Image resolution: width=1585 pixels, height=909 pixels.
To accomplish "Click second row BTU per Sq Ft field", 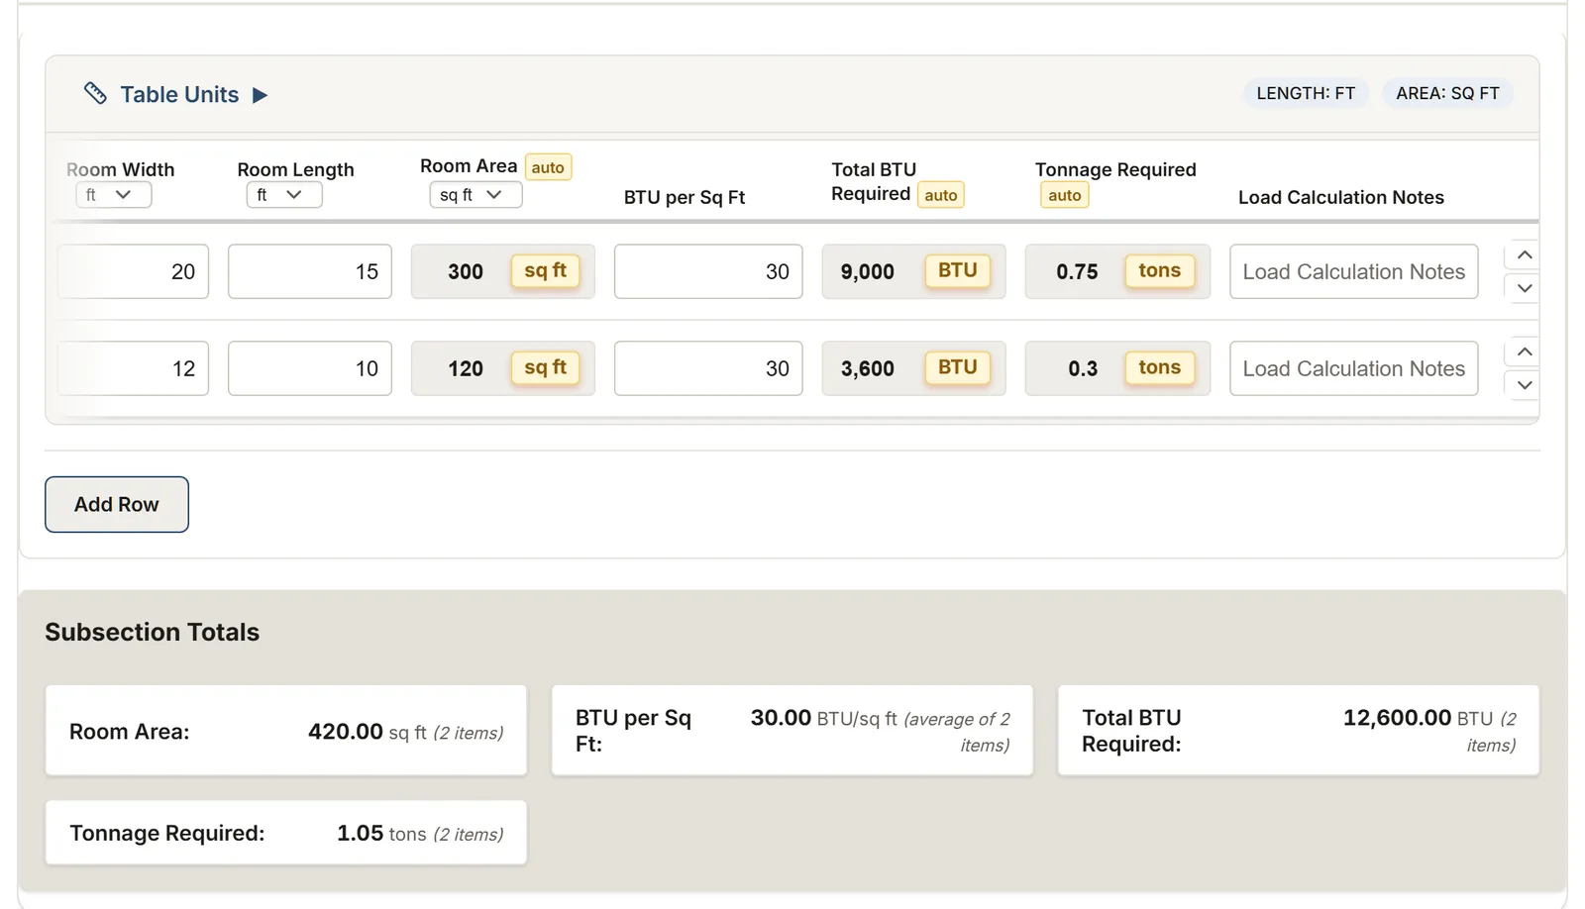I will pyautogui.click(x=708, y=368).
